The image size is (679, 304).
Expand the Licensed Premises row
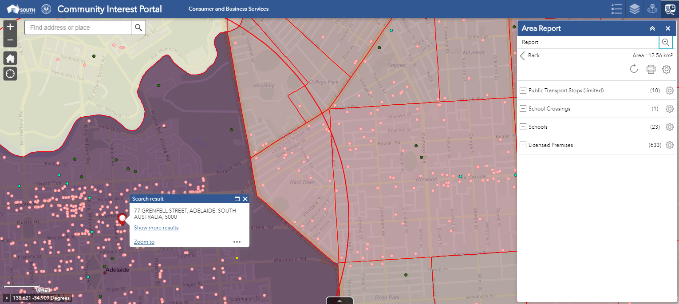(523, 145)
